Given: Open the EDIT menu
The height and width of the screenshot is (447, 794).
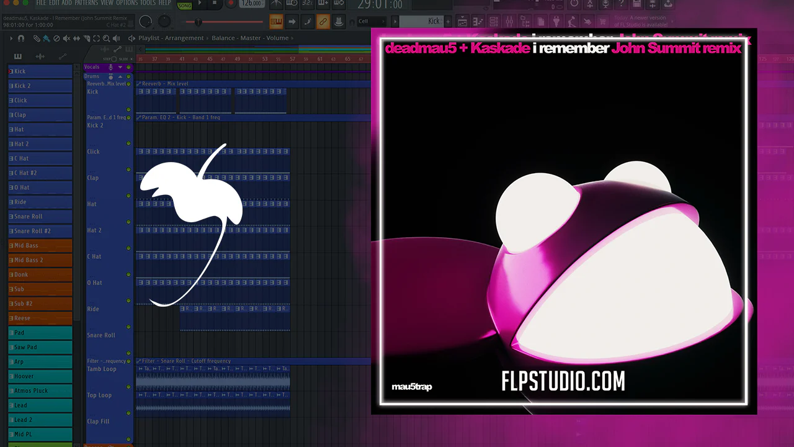Looking at the screenshot, I should pos(54,3).
